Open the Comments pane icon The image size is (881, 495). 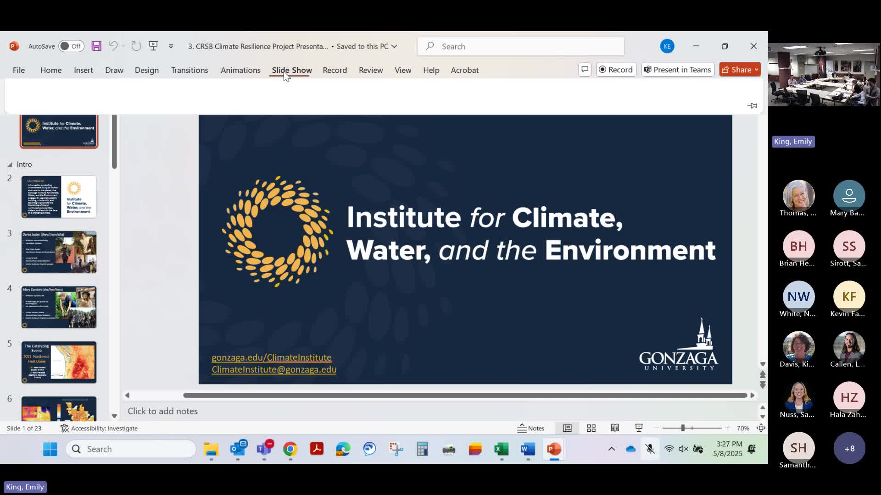tap(585, 70)
